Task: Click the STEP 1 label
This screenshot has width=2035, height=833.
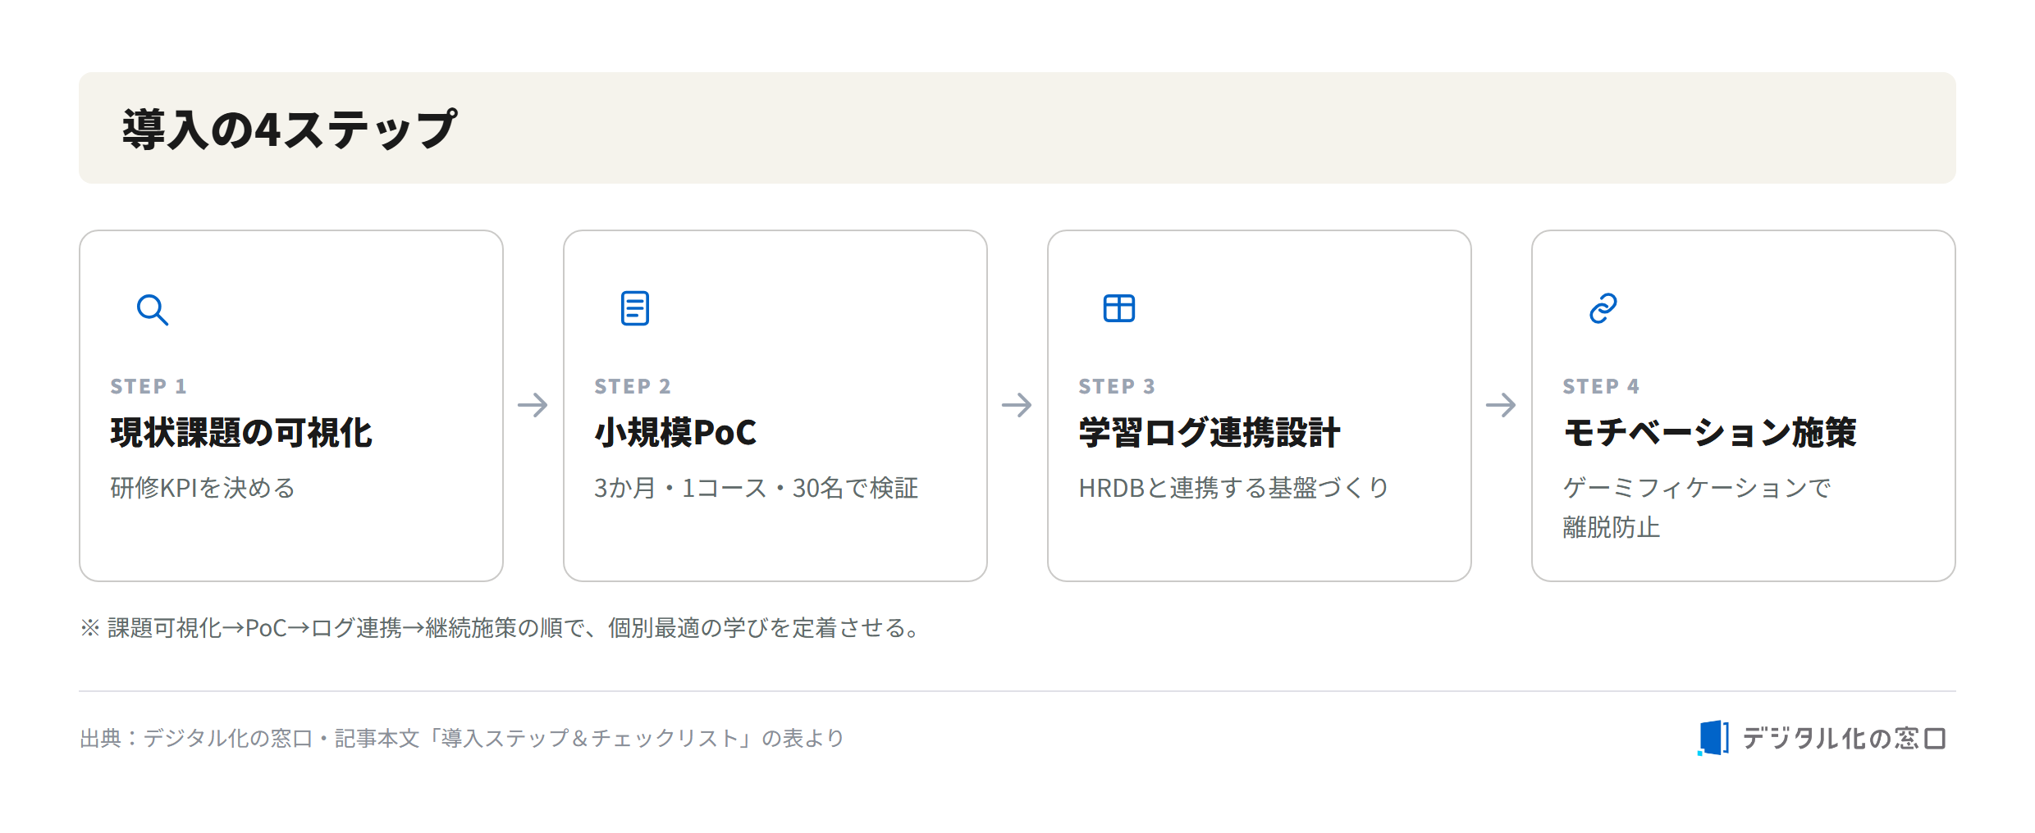Action: pyautogui.click(x=149, y=386)
